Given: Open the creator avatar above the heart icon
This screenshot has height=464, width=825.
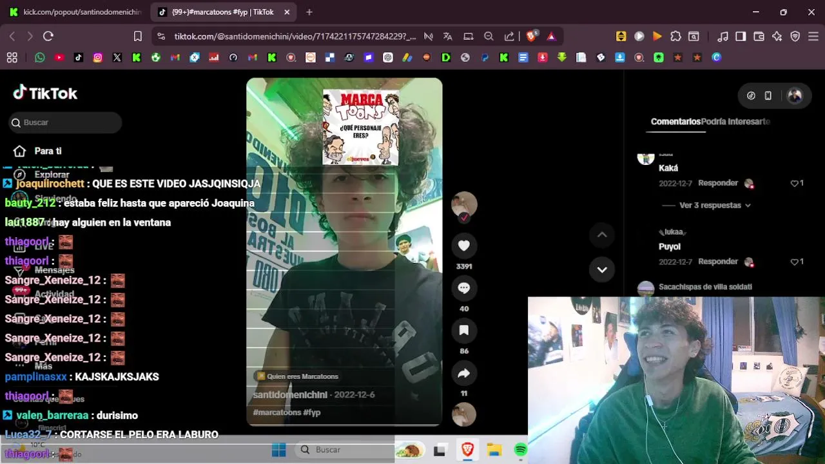Looking at the screenshot, I should point(463,204).
